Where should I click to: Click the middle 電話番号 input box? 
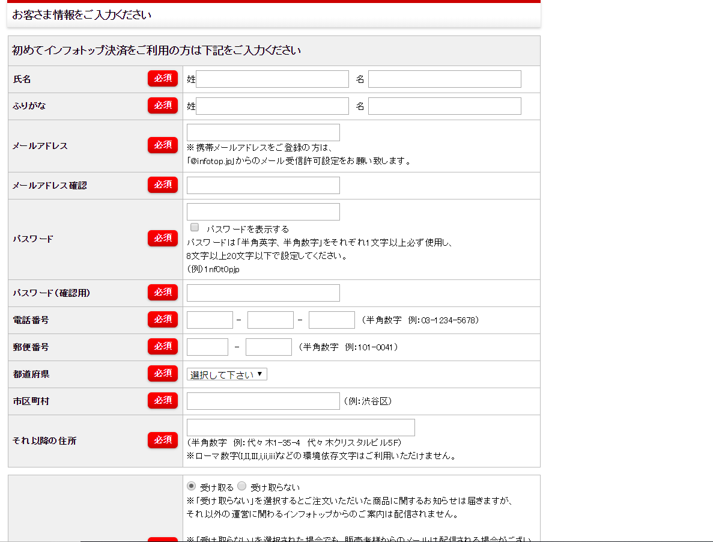(270, 320)
